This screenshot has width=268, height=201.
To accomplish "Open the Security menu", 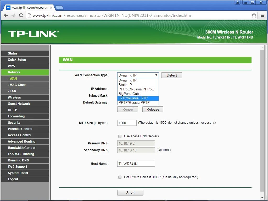I will pyautogui.click(x=25, y=123).
